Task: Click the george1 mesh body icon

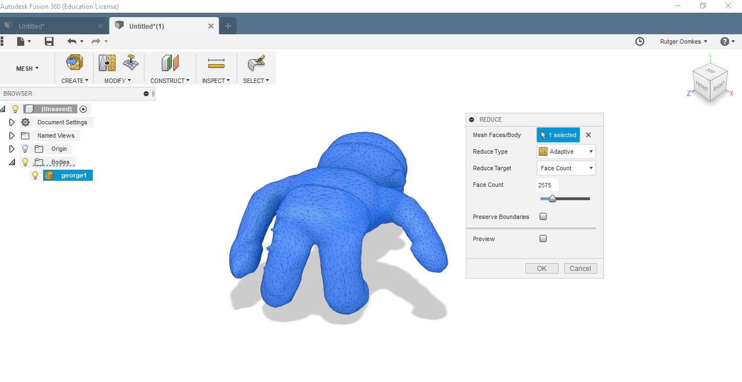Action: (x=50, y=175)
